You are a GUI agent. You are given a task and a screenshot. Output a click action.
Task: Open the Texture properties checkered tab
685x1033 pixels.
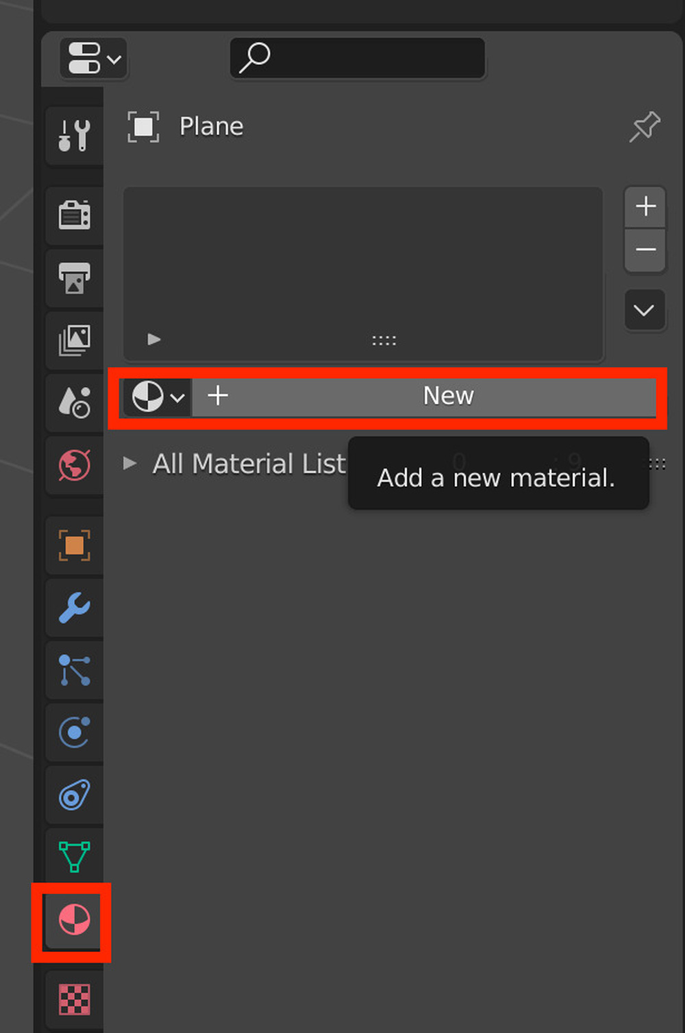tap(74, 1000)
